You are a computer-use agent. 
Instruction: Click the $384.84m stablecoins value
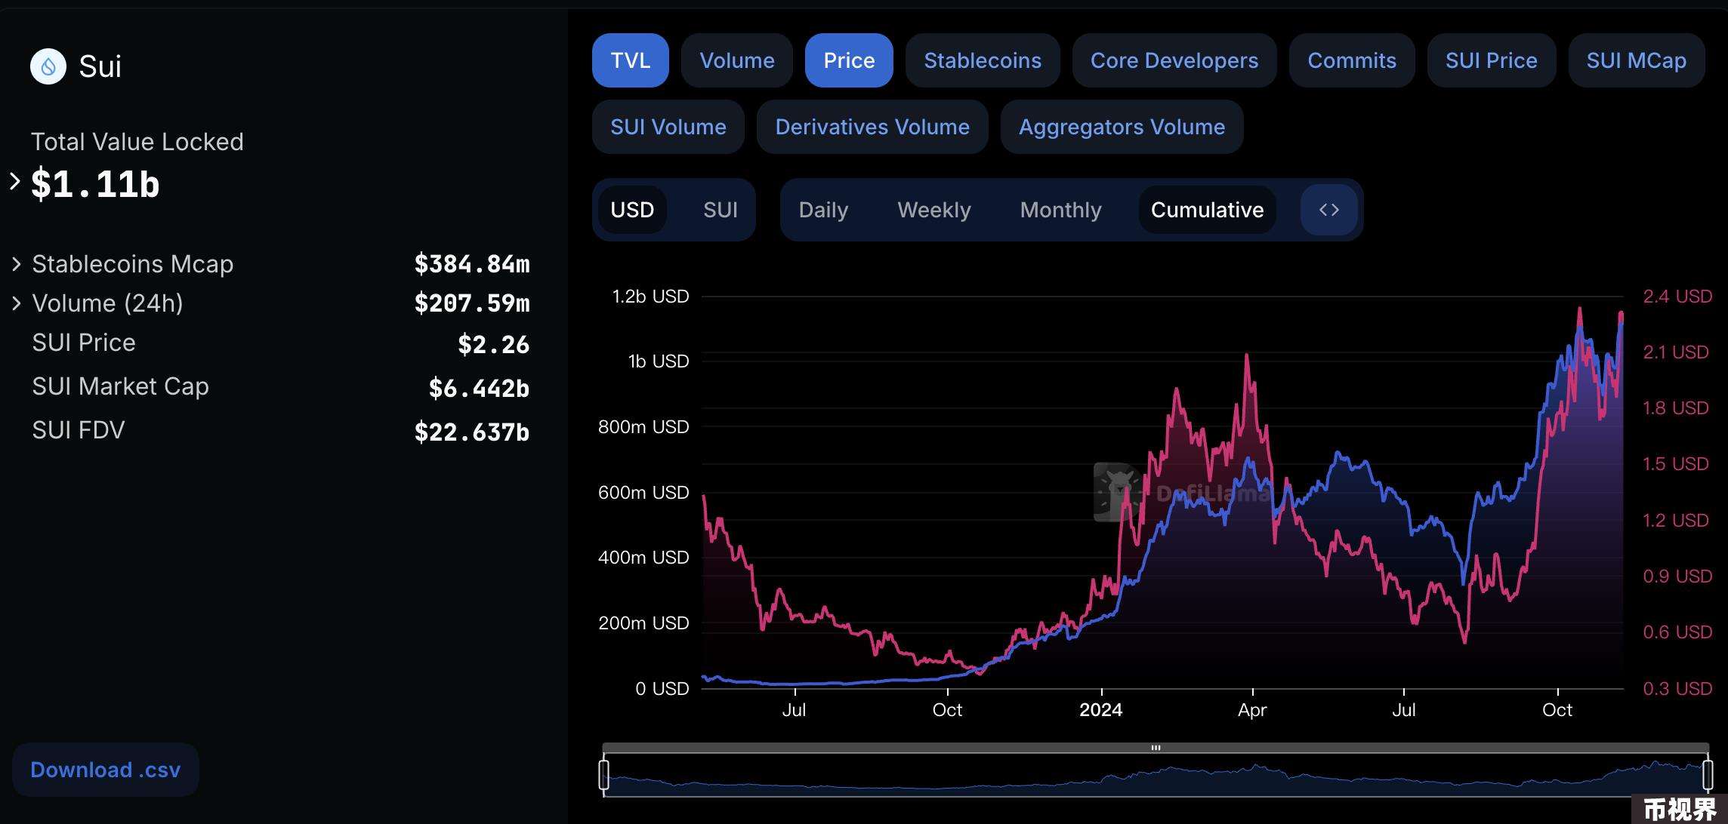[x=472, y=264]
